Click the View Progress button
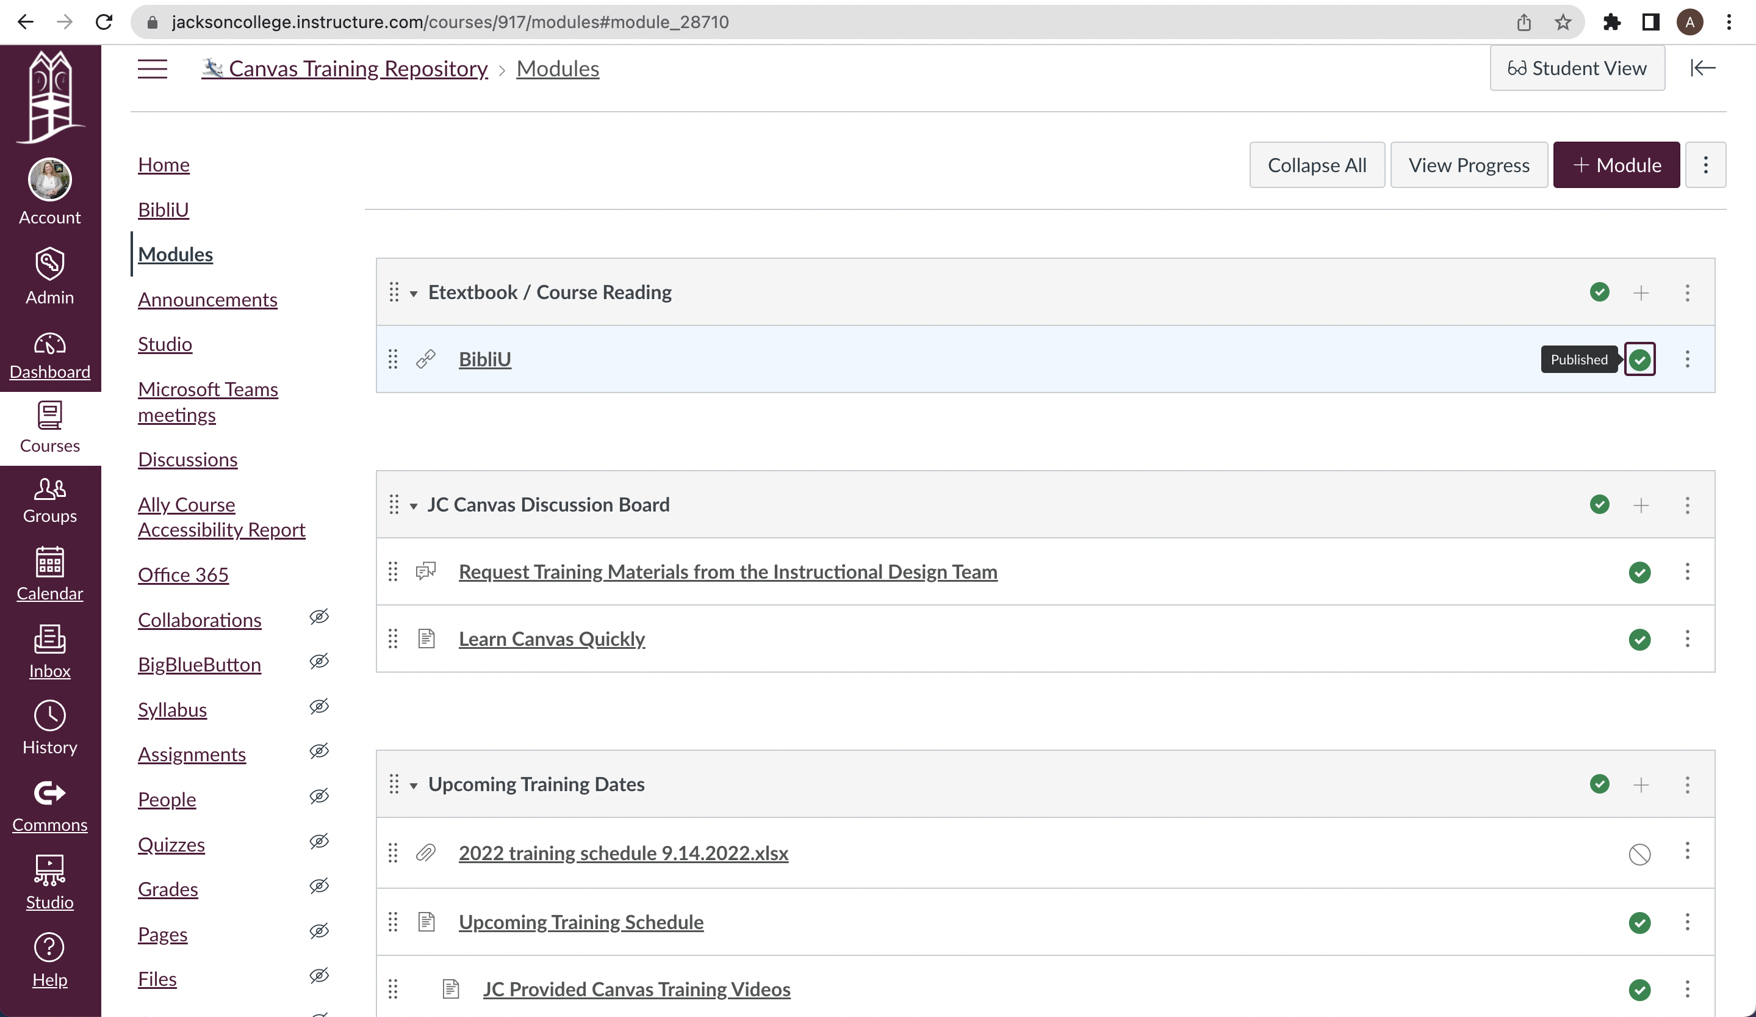The height and width of the screenshot is (1017, 1756). 1468,165
